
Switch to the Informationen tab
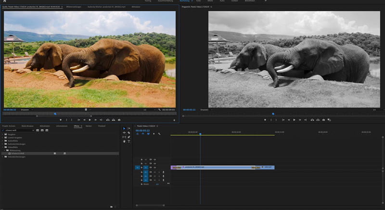pyautogui.click(x=62, y=126)
